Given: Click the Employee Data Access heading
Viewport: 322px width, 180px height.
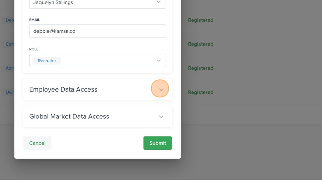Looking at the screenshot, I should 63,89.
